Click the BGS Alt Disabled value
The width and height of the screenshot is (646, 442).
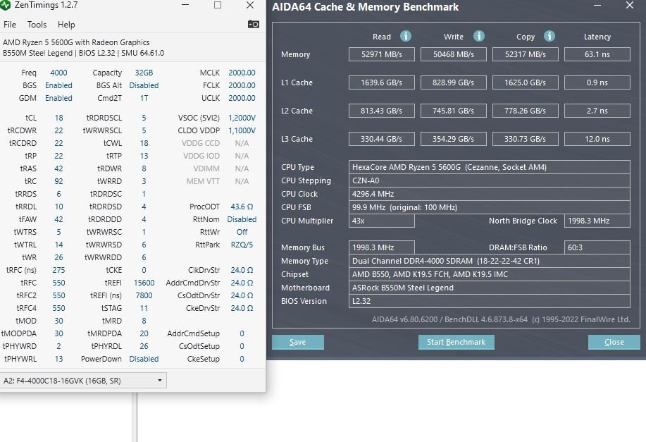144,85
